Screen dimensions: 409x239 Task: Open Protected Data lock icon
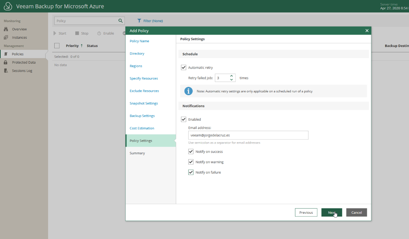[6, 62]
